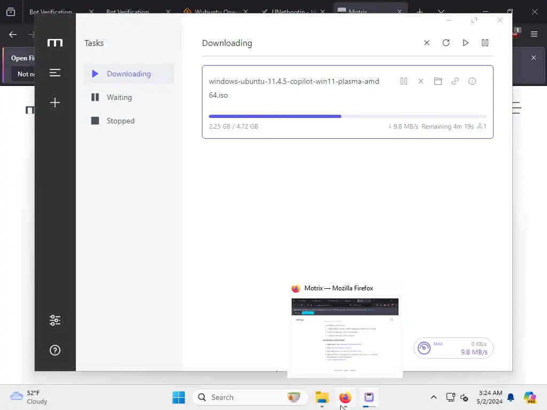
Task: Pause all tasks from header toolbar
Action: click(485, 43)
